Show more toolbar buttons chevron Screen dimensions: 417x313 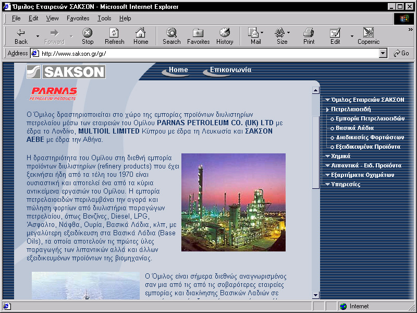click(x=411, y=30)
